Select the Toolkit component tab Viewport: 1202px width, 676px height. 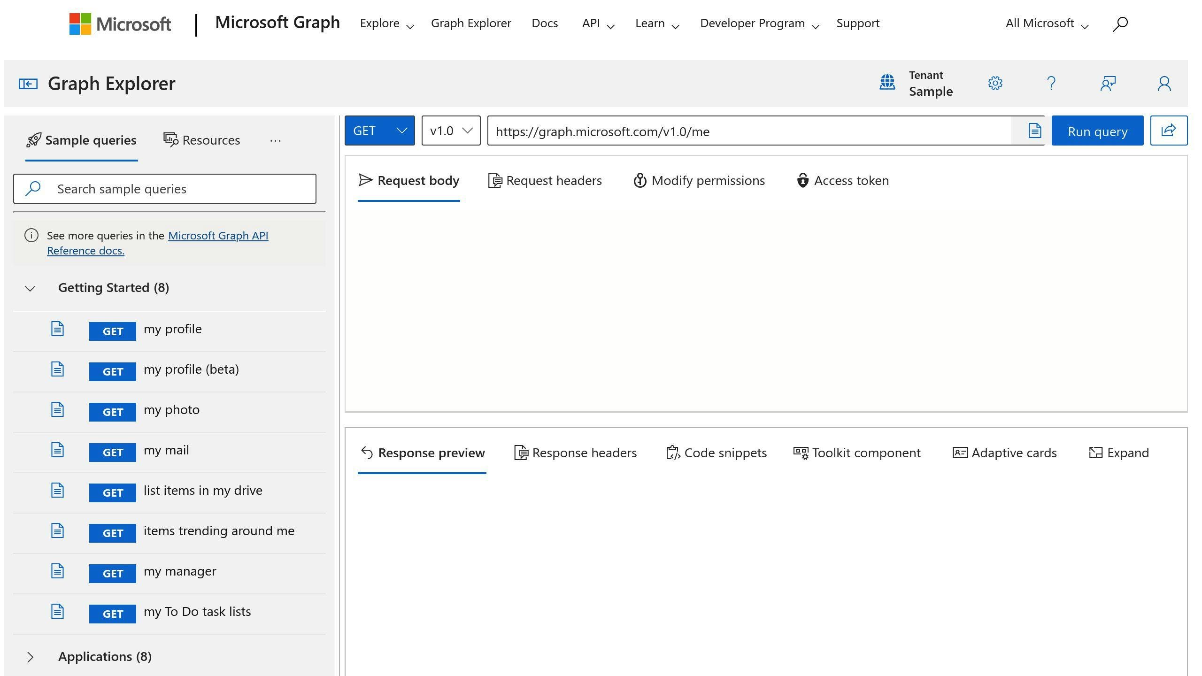click(857, 453)
